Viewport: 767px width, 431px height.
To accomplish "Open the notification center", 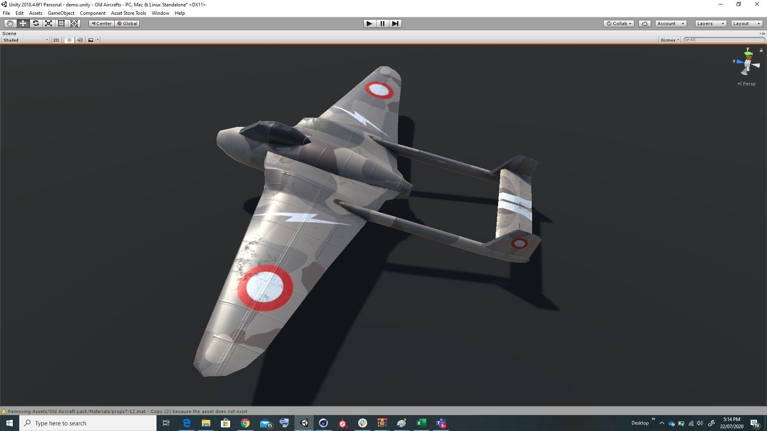I will [755, 423].
